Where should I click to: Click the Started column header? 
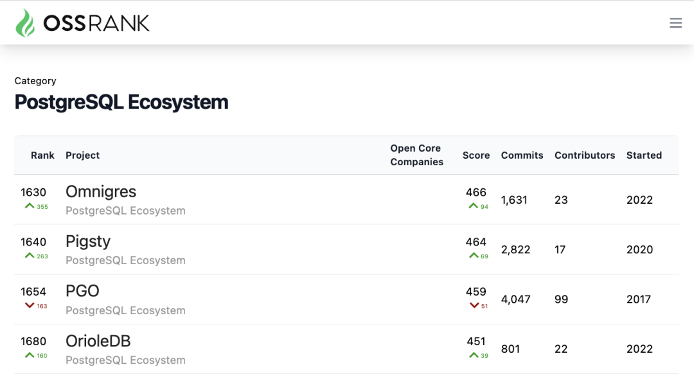click(x=644, y=156)
